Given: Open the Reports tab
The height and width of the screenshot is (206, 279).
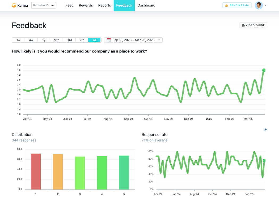Looking at the screenshot, I should coord(104,5).
